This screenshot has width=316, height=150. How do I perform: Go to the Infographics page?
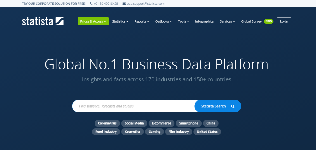coord(204,21)
